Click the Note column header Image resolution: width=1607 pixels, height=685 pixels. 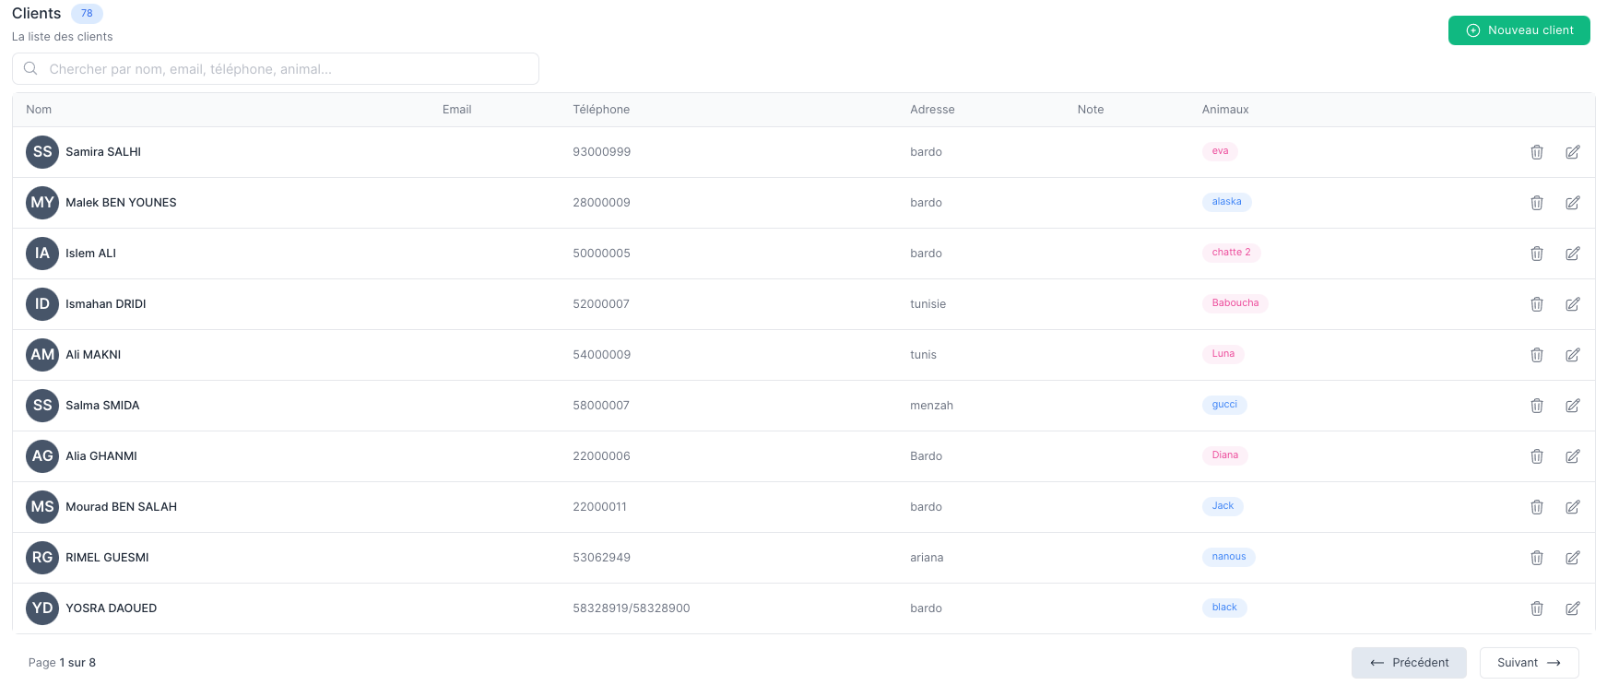(x=1091, y=110)
